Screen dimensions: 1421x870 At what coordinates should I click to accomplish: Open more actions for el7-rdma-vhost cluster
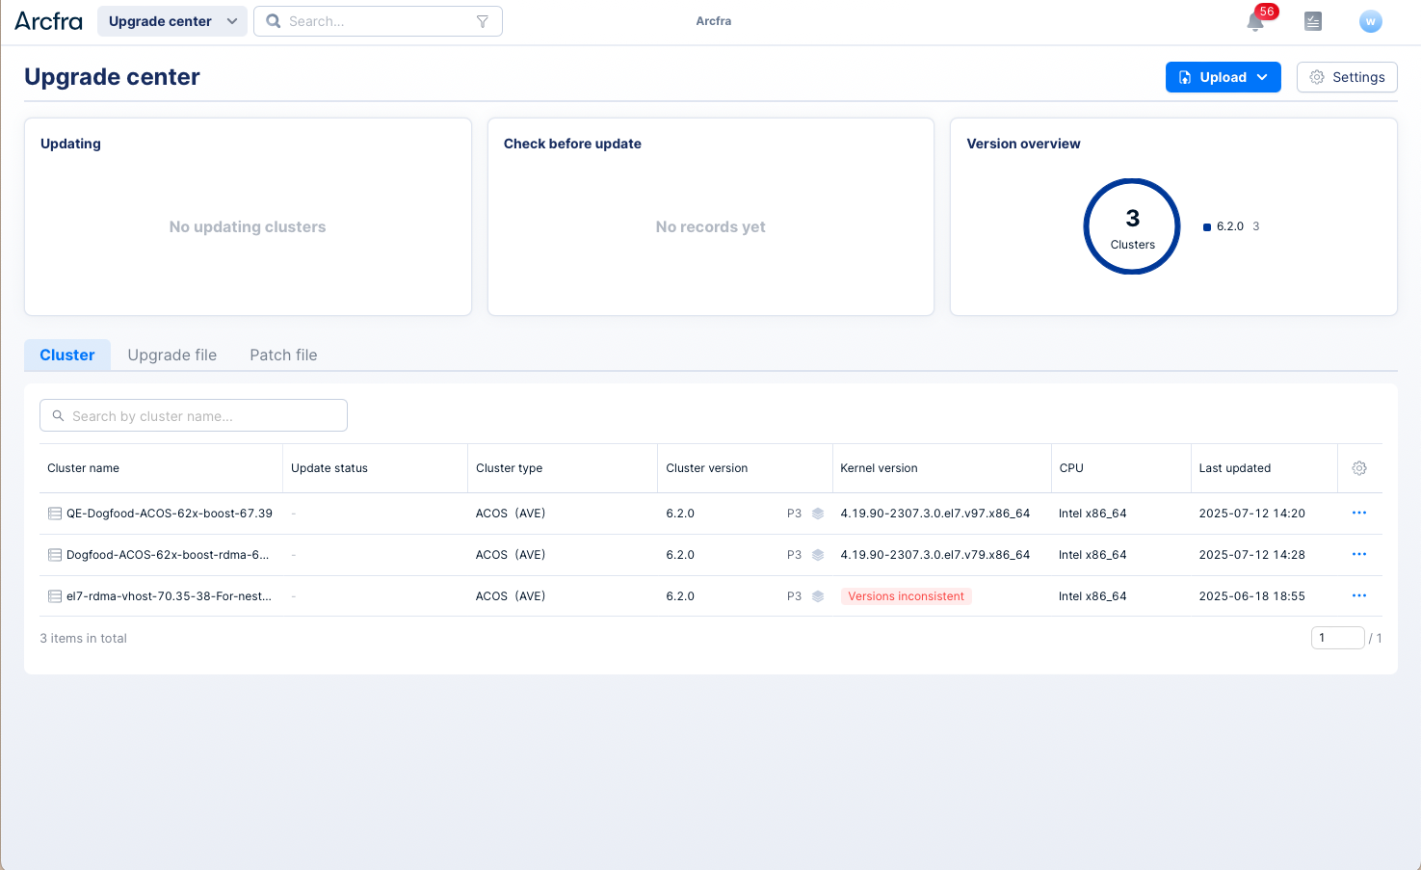[1358, 596]
